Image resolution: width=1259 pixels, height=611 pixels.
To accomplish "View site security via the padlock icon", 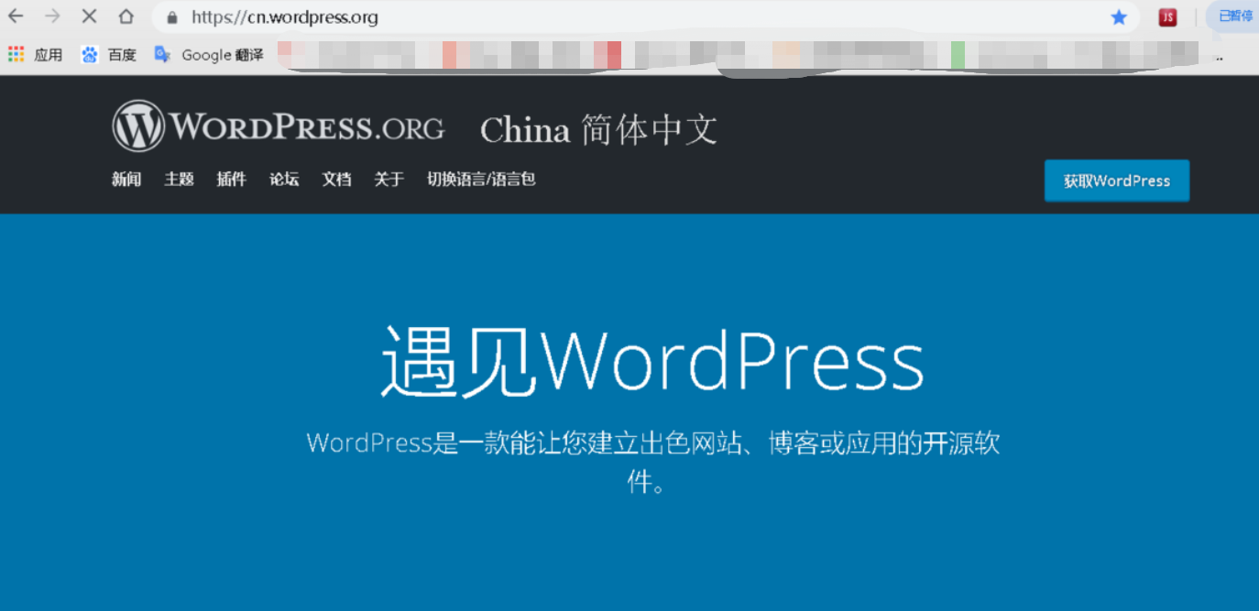I will pos(171,17).
